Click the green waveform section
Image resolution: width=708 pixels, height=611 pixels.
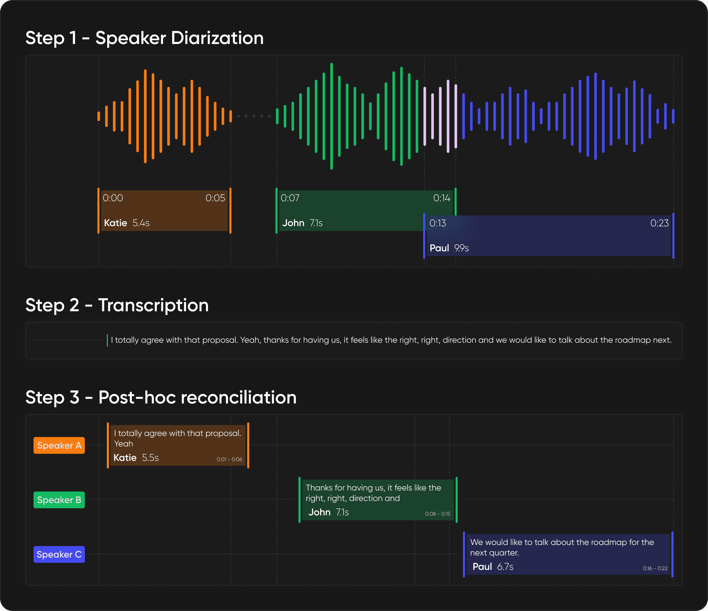point(349,116)
